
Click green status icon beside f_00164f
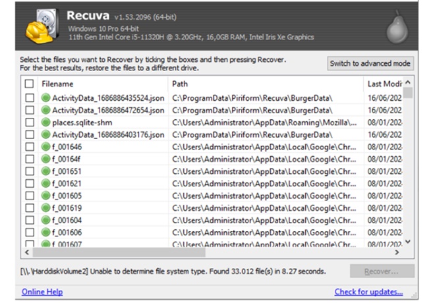tap(45, 159)
